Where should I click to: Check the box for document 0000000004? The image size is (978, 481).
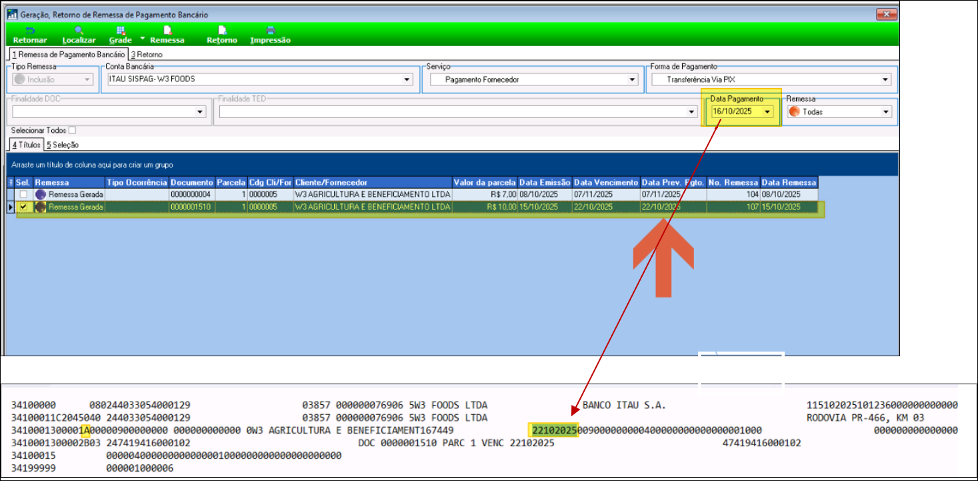(x=24, y=194)
